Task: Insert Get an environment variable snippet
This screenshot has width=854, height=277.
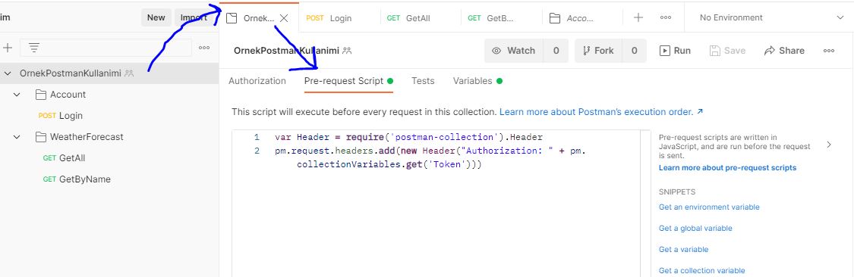Action: [x=708, y=207]
